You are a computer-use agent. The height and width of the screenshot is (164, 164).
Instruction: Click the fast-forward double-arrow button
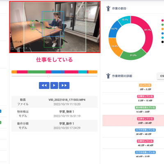click(x=64, y=85)
